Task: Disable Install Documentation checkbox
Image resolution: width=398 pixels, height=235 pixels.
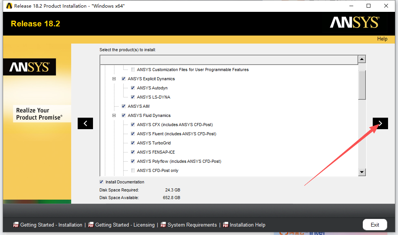Action: [101, 182]
